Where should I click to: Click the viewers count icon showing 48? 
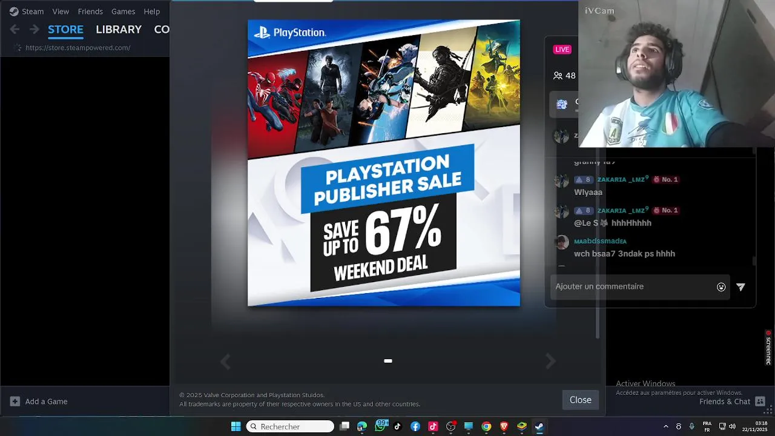coord(558,76)
